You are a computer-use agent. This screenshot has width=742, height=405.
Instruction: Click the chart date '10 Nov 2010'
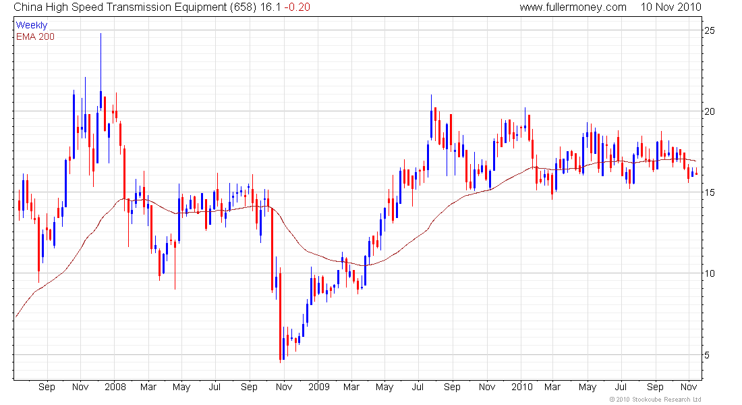pos(670,7)
